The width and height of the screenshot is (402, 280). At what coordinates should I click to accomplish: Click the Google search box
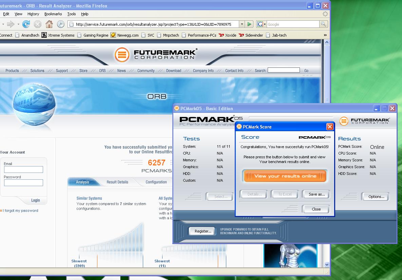(293, 24)
